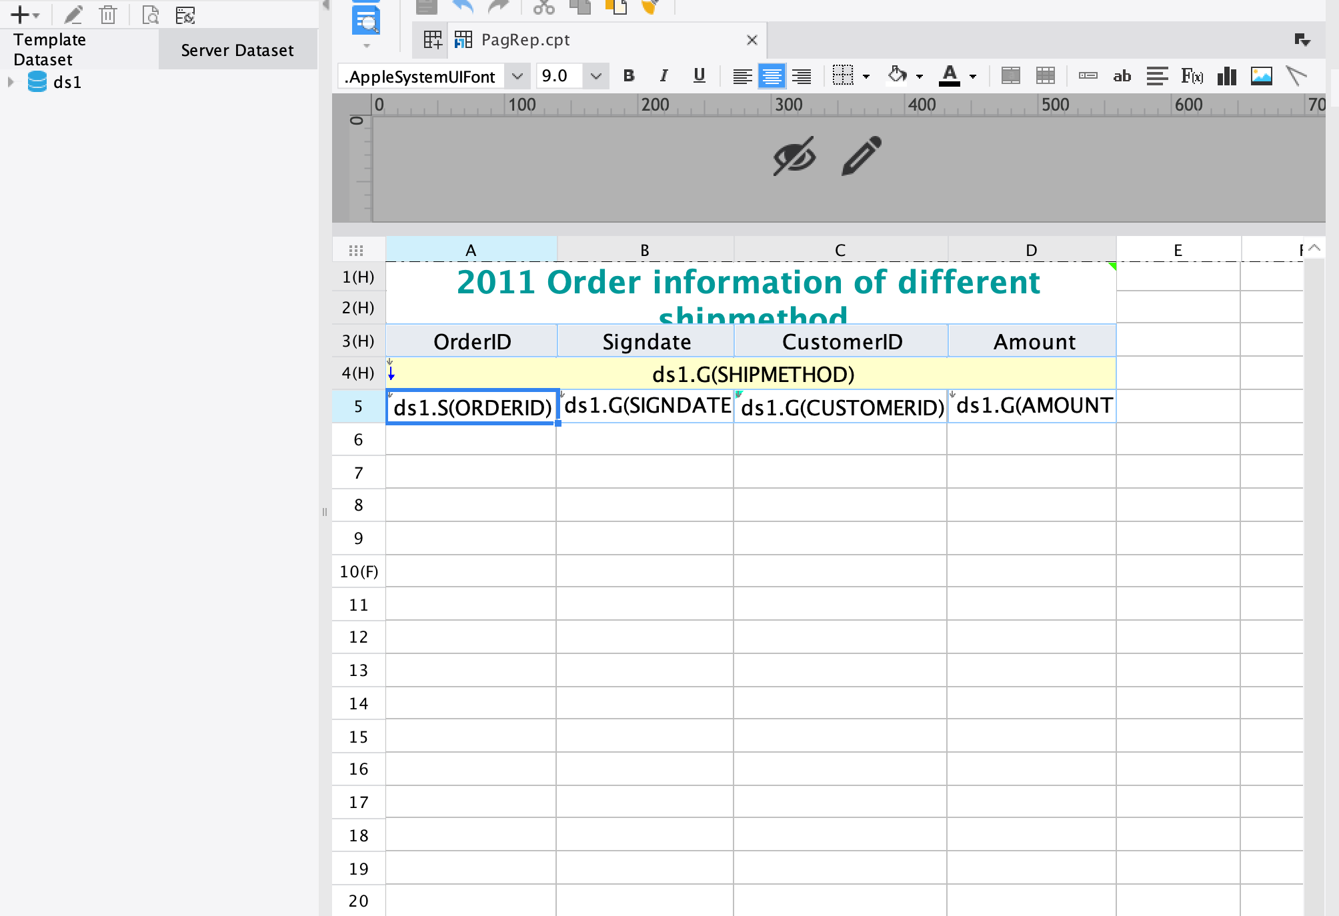This screenshot has width=1339, height=916.
Task: Insert an image into the cell
Action: point(1261,76)
